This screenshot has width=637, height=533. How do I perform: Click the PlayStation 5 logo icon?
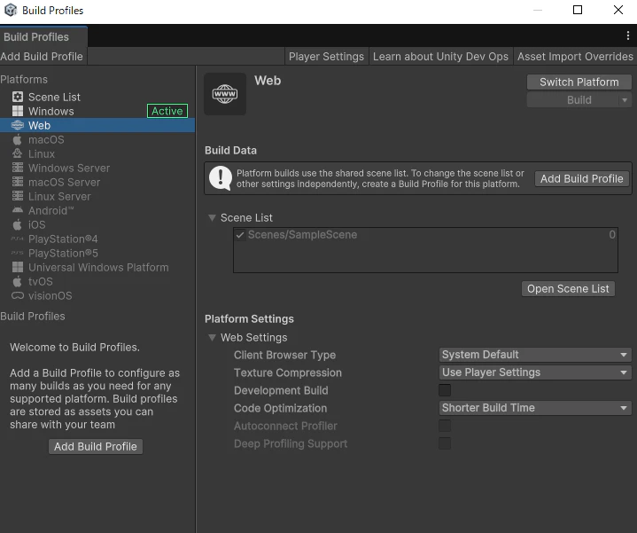[18, 253]
